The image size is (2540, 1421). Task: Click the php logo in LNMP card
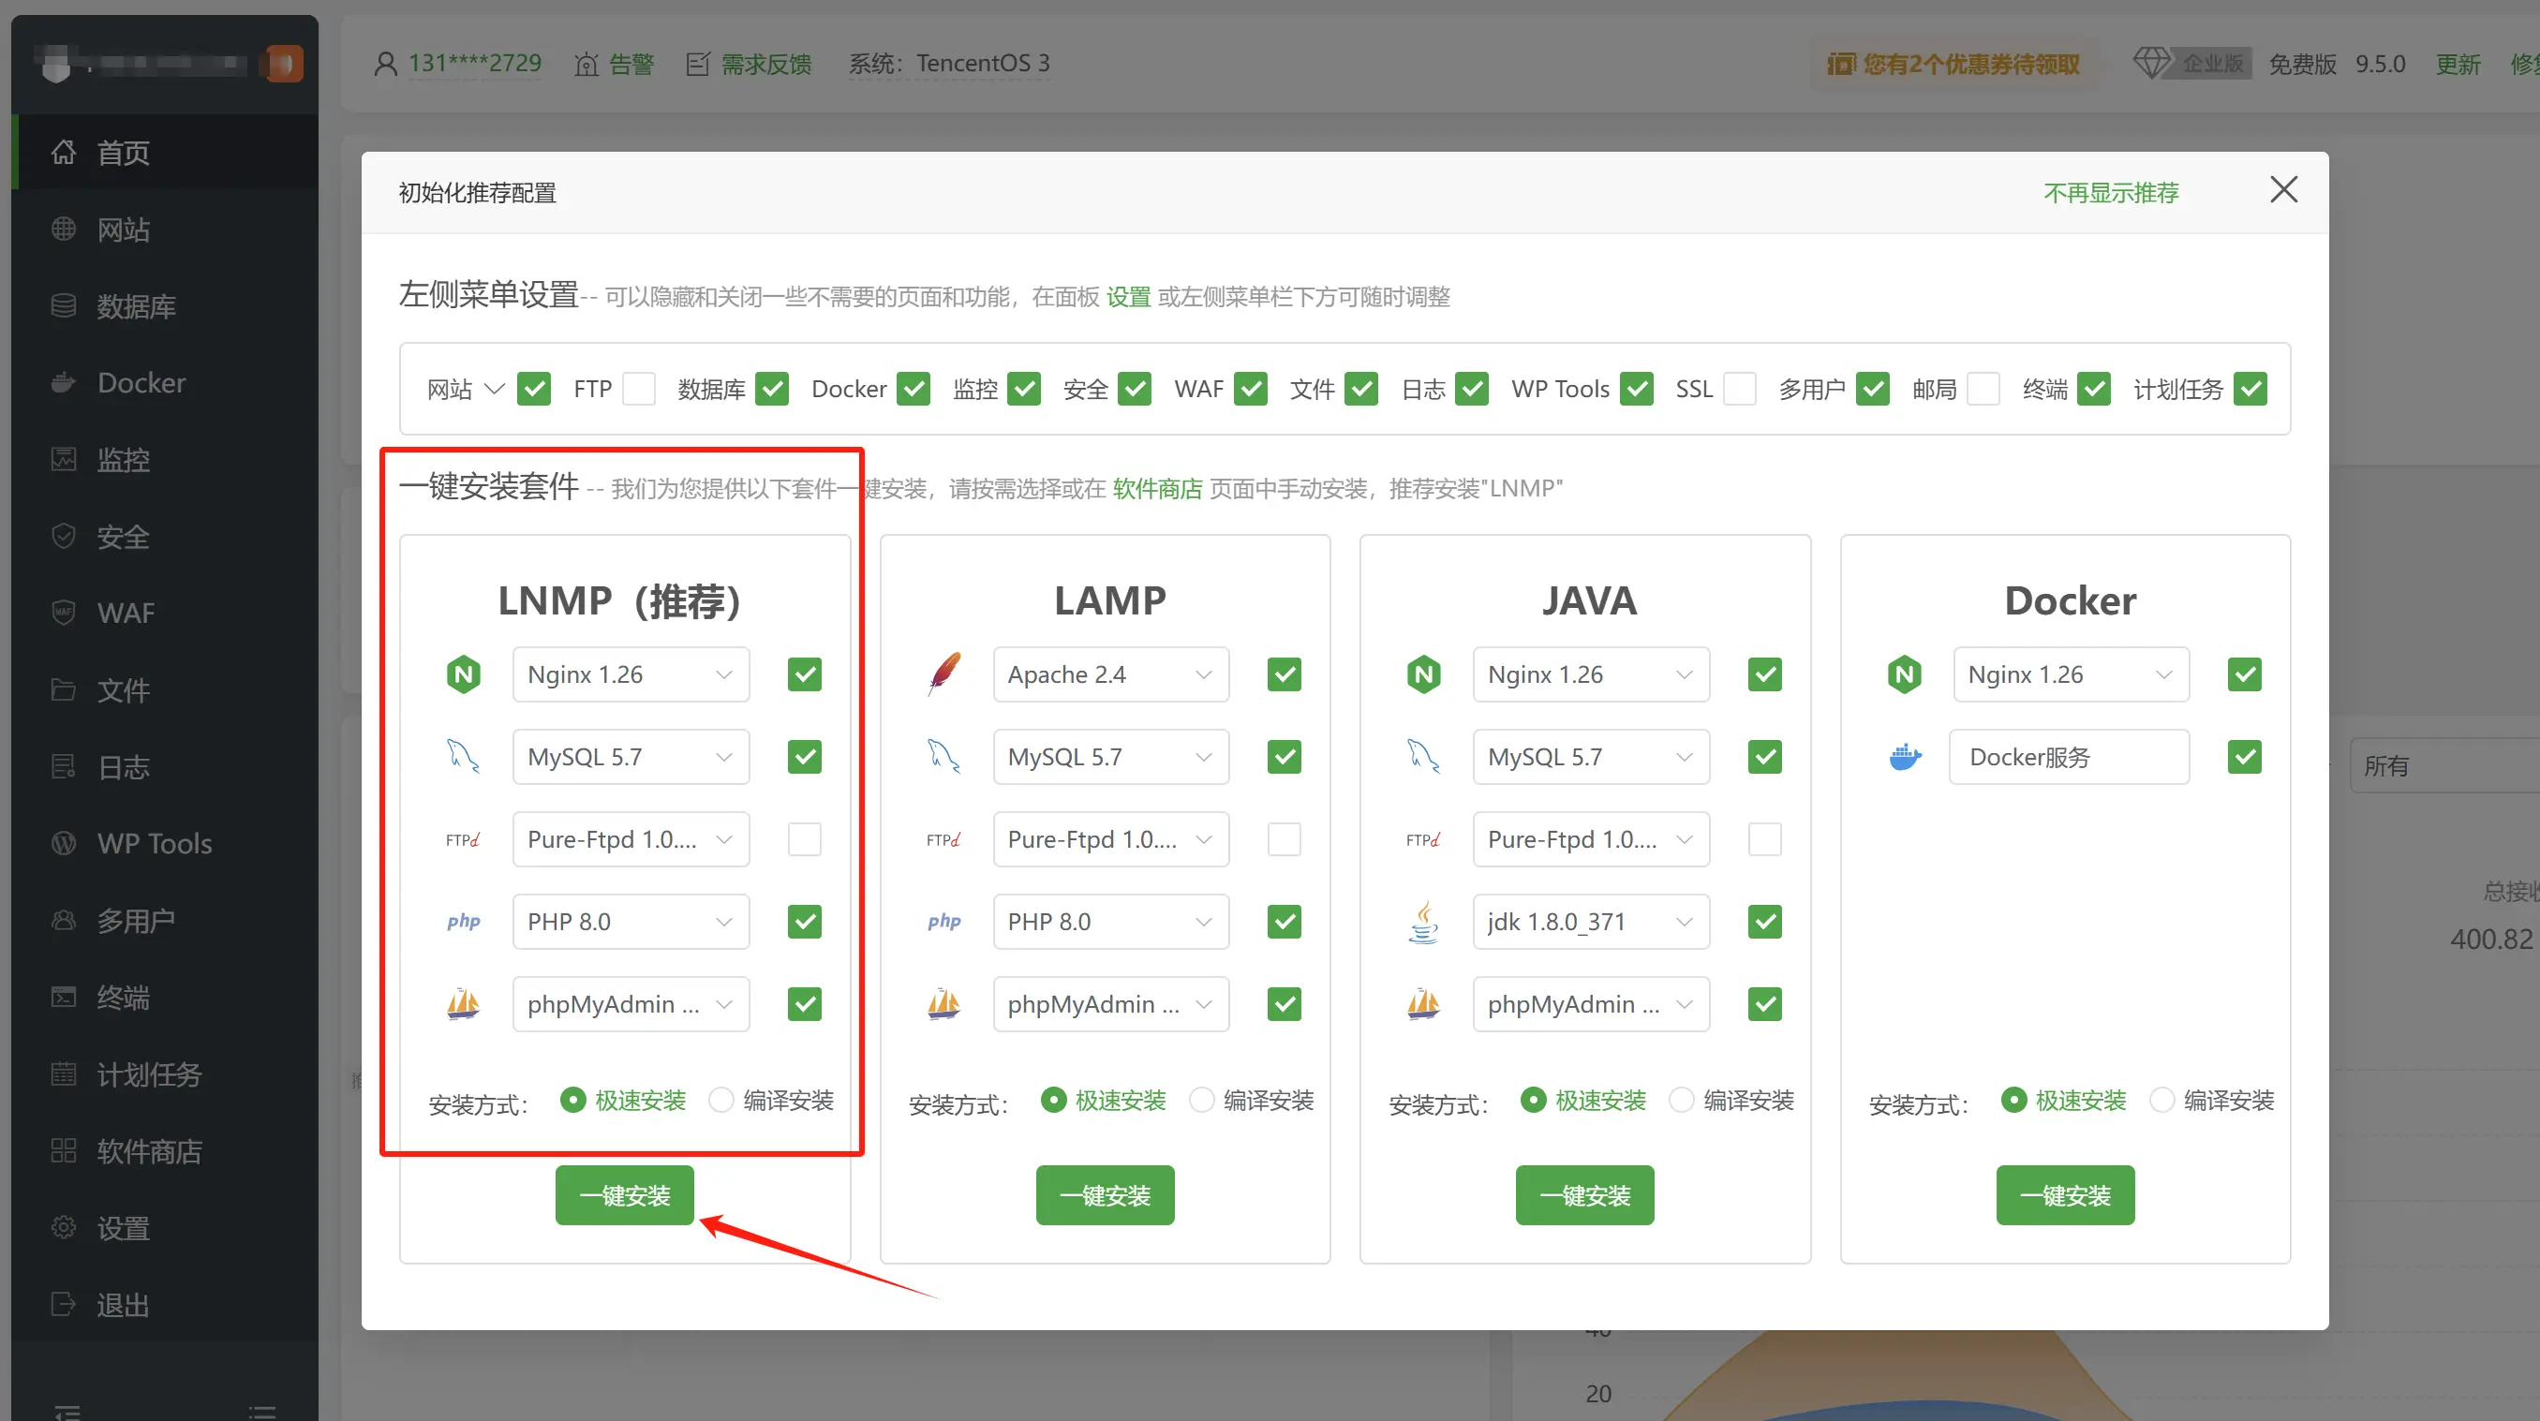tap(464, 921)
